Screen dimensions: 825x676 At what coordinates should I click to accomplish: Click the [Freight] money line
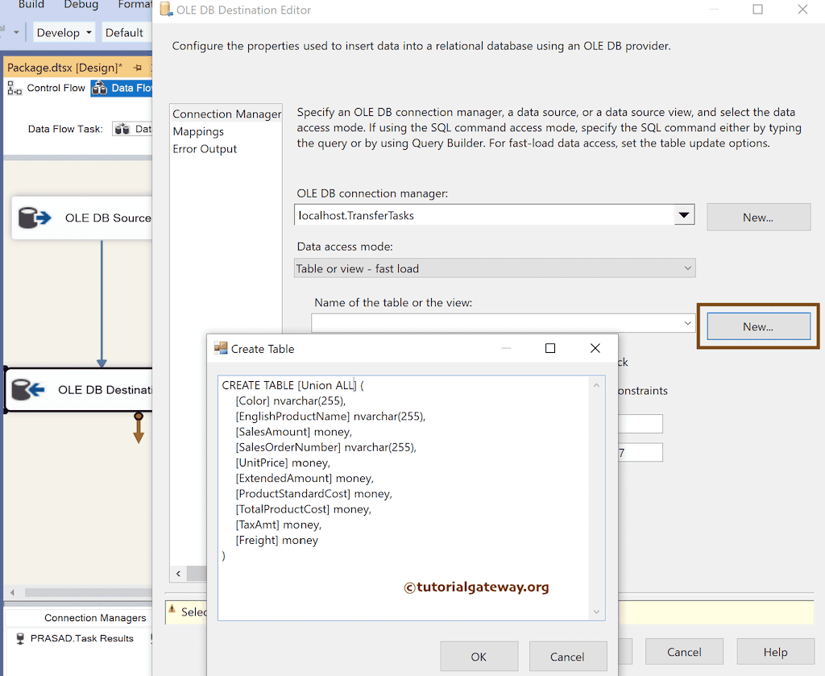(277, 541)
